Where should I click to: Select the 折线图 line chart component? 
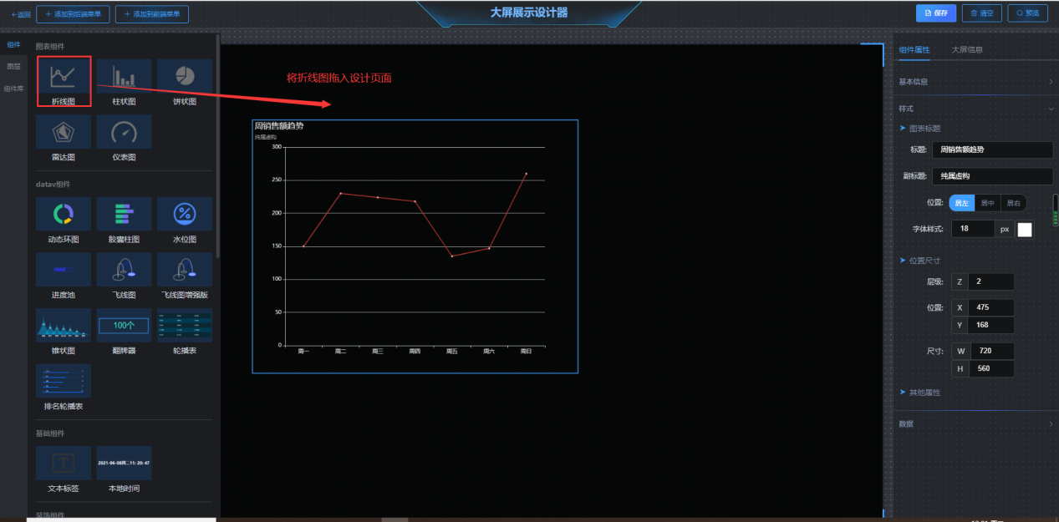64,82
